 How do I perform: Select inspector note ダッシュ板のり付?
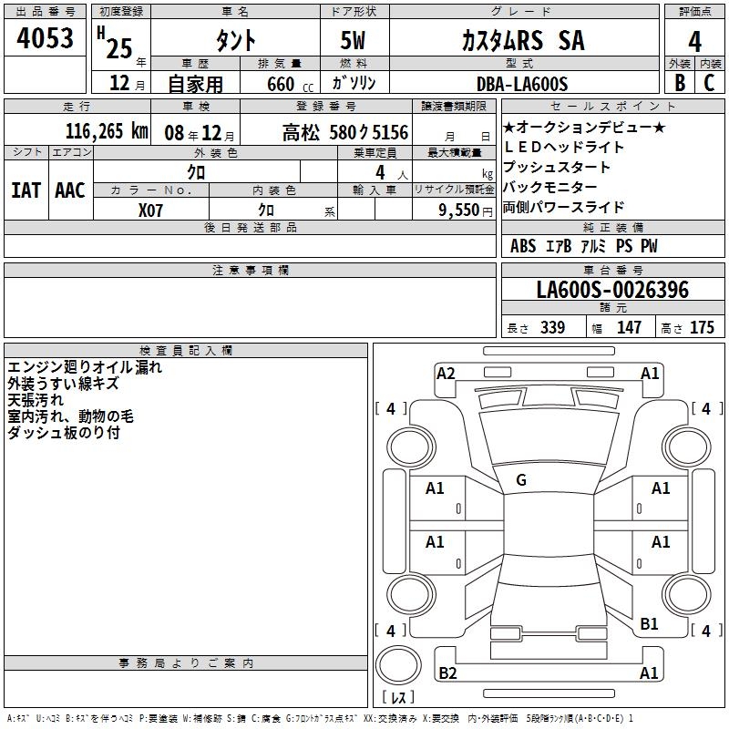click(64, 432)
